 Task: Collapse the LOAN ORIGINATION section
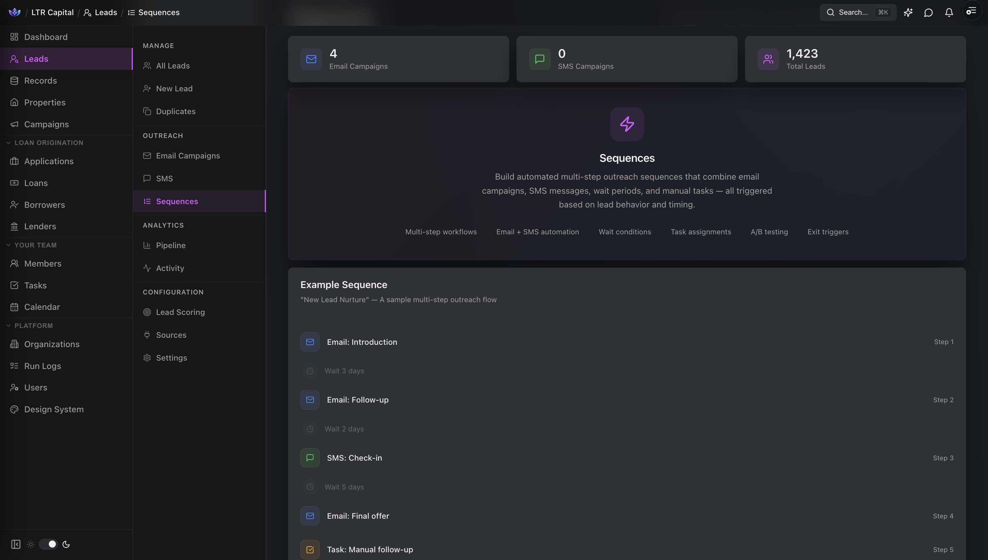coord(8,142)
